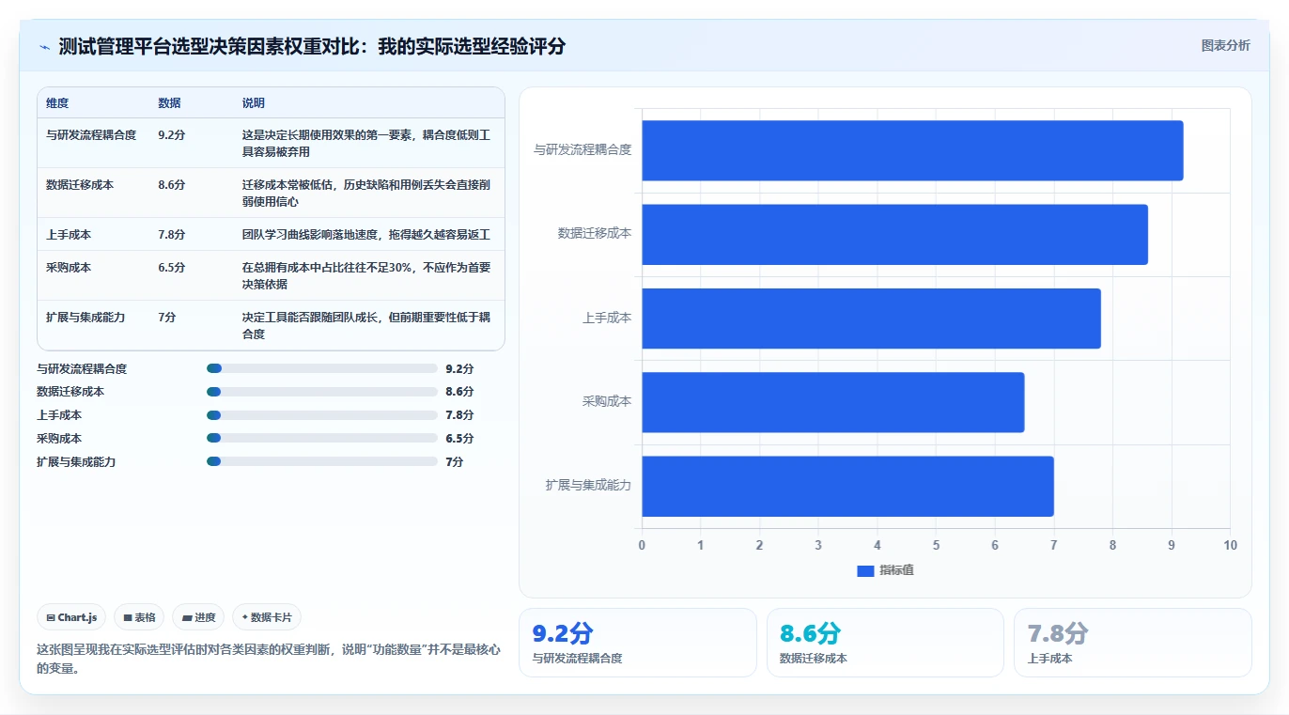The height and width of the screenshot is (715, 1289).
Task: Toggle the 指标值 legend swatch
Action: 865,570
